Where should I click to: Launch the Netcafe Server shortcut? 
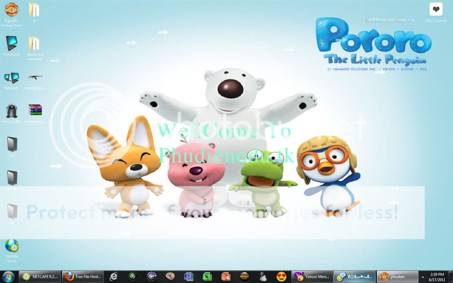tap(12, 247)
